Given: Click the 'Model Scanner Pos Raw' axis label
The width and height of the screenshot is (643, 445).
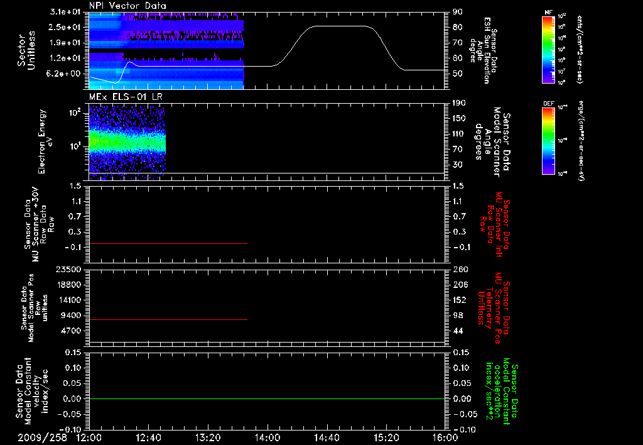Looking at the screenshot, I should 35,308.
